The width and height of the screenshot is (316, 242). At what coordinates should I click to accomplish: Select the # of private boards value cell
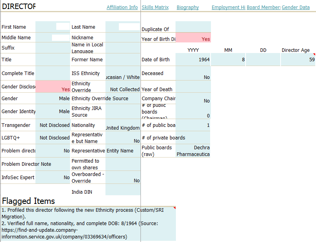(x=193, y=137)
